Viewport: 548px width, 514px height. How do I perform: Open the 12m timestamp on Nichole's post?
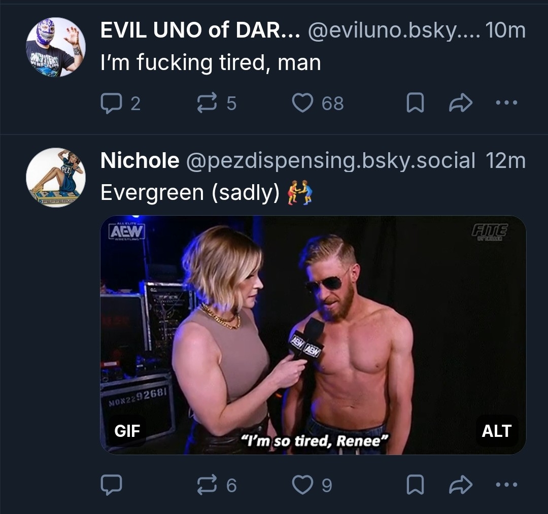coord(505,161)
